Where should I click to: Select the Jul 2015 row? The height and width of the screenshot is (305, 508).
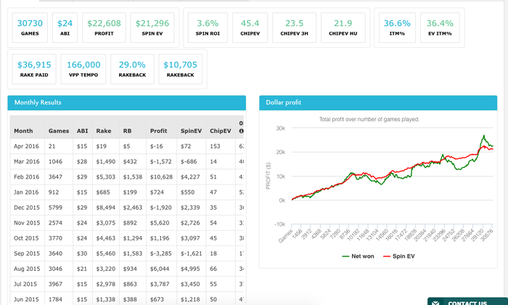127,284
